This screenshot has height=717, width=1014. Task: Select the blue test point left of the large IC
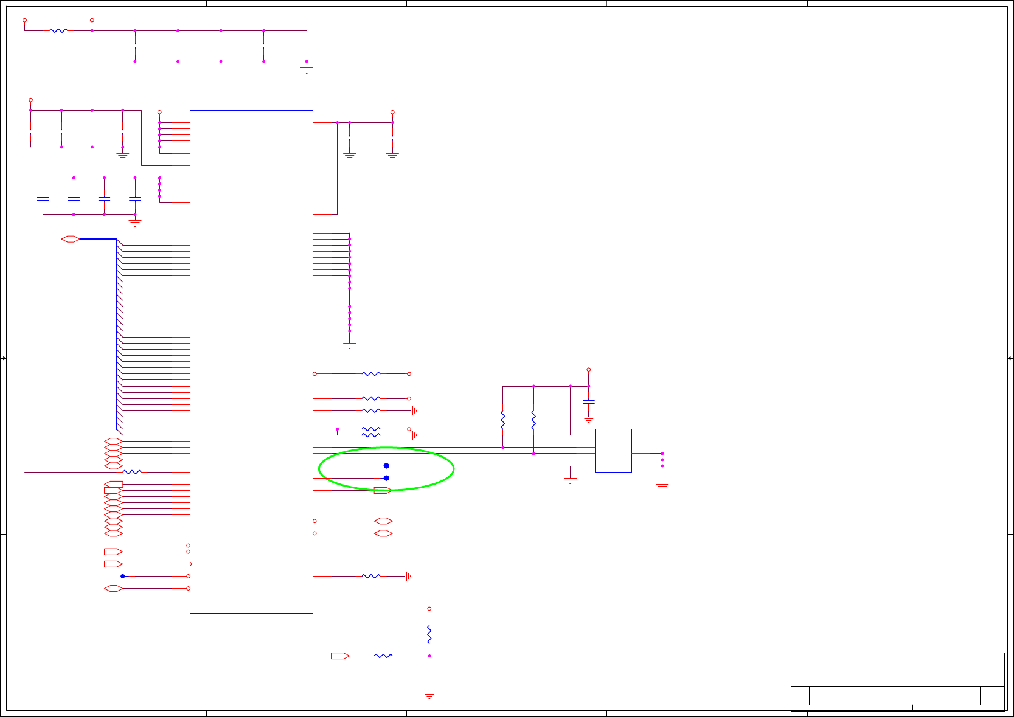[x=122, y=576]
